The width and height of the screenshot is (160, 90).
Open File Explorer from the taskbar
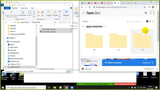55,87
